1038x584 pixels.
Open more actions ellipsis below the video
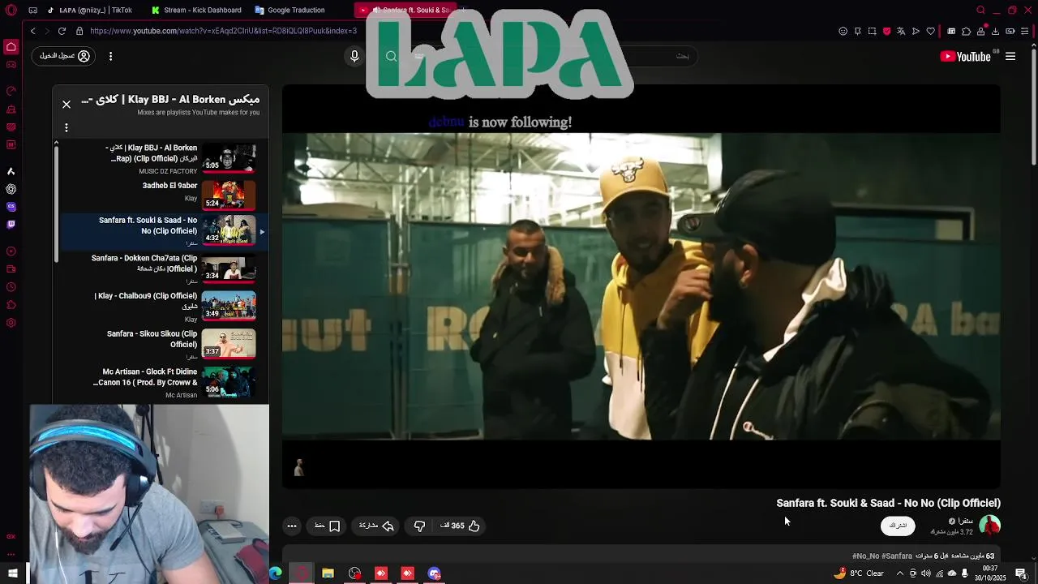(292, 526)
